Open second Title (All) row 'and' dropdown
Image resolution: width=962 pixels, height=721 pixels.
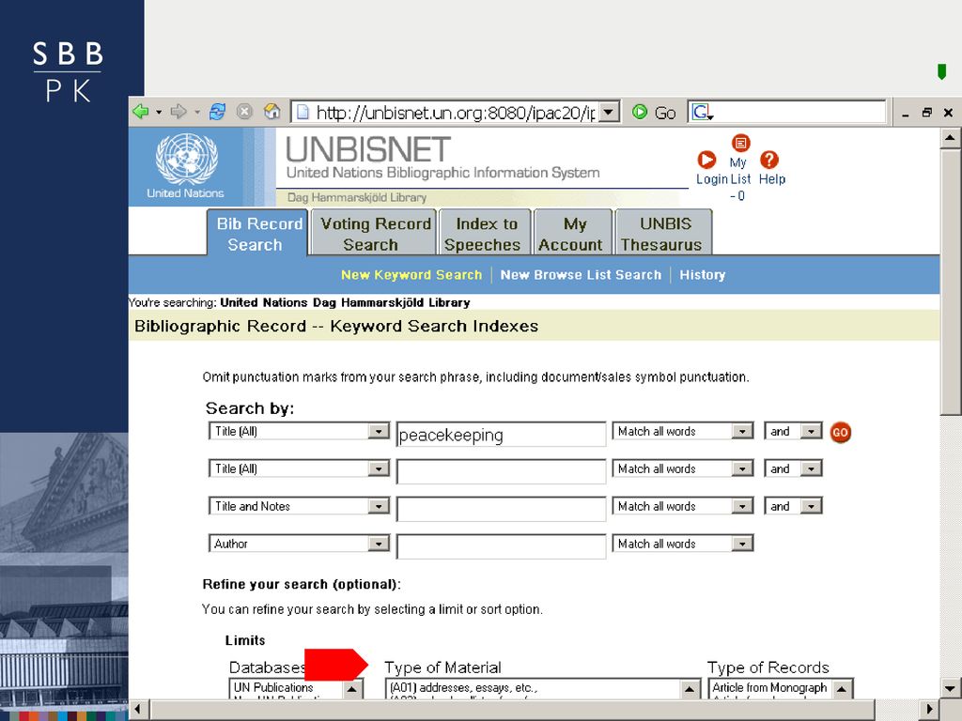pos(811,469)
